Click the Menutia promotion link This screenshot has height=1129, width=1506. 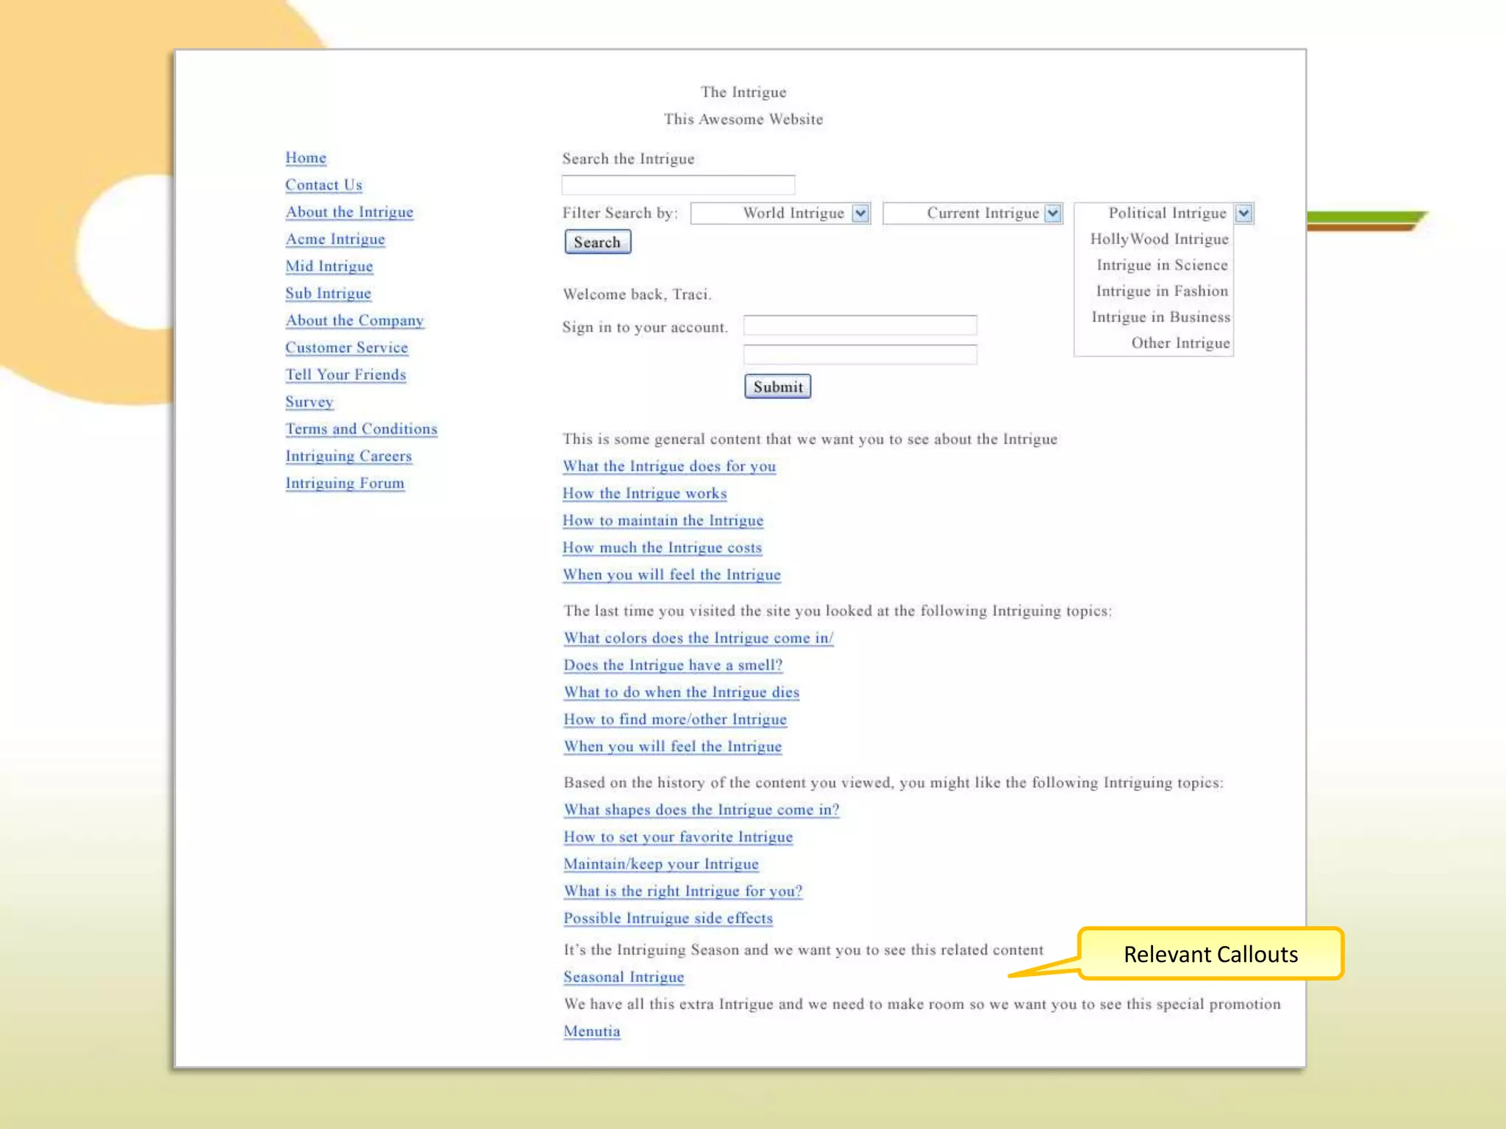(x=591, y=1031)
